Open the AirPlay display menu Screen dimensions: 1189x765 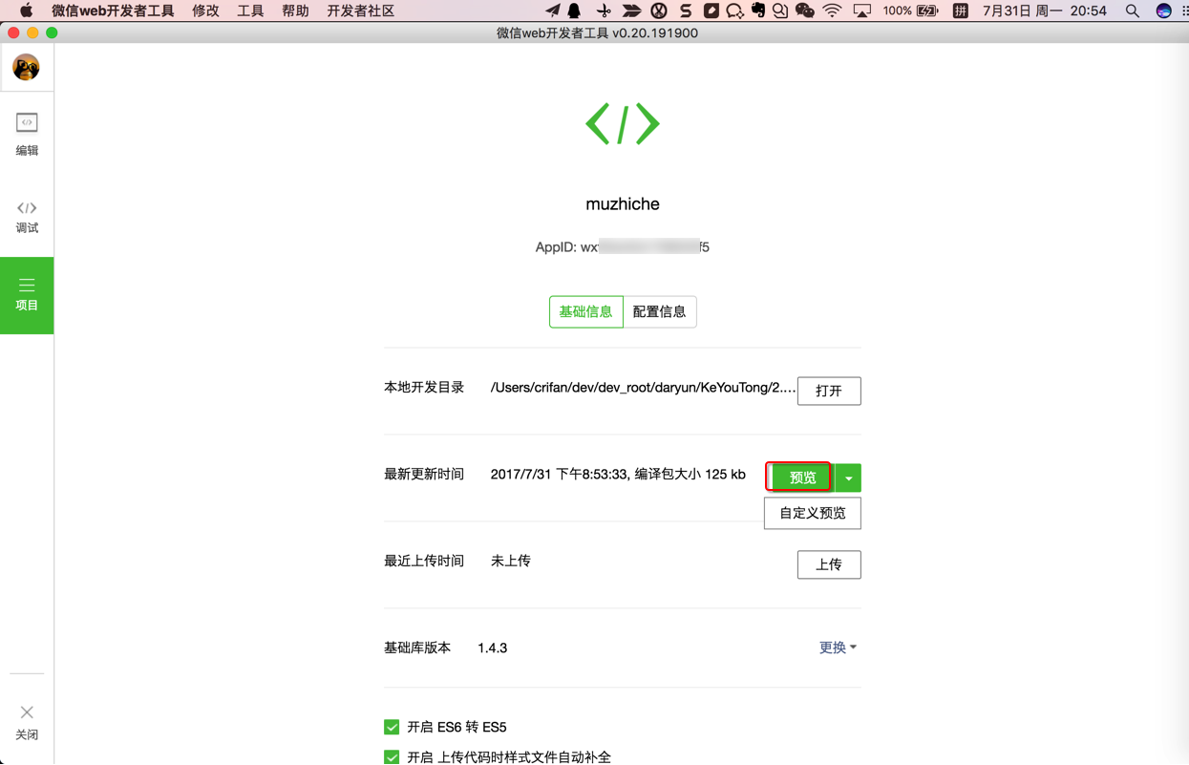click(x=862, y=11)
